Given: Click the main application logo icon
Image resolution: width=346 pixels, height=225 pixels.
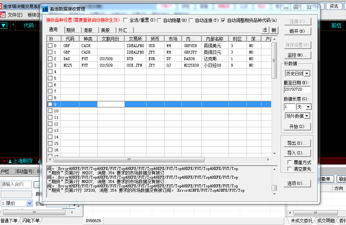Looking at the screenshot, I should 2,6.
